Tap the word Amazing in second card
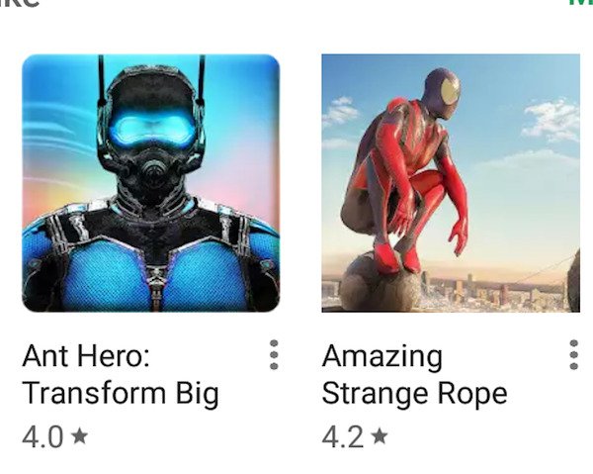The image size is (593, 474). pos(381,357)
